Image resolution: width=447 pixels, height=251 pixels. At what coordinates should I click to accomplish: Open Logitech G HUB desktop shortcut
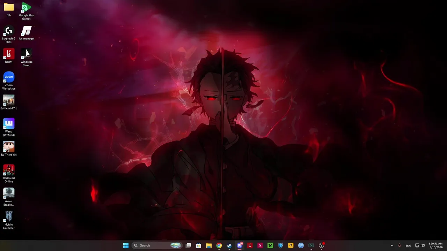9,35
